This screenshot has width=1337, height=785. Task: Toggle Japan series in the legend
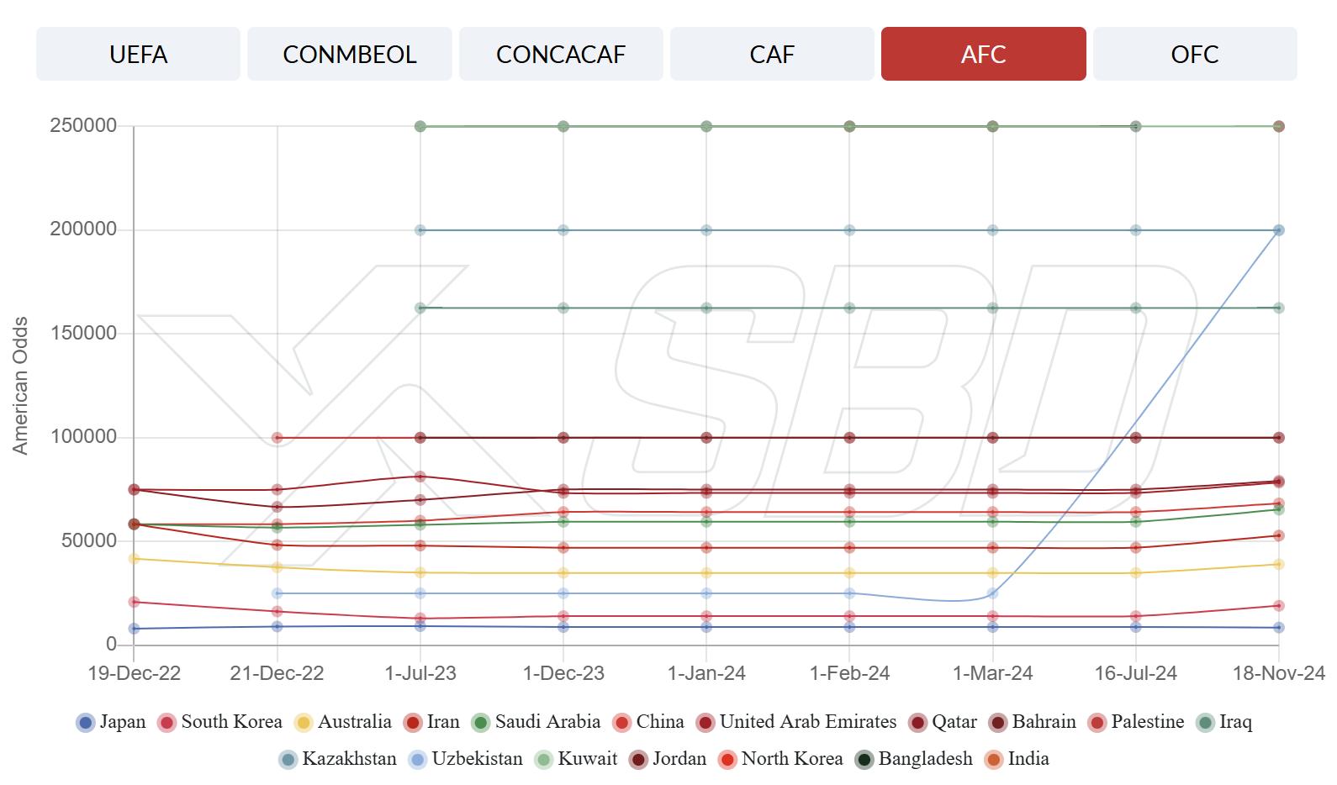86,723
